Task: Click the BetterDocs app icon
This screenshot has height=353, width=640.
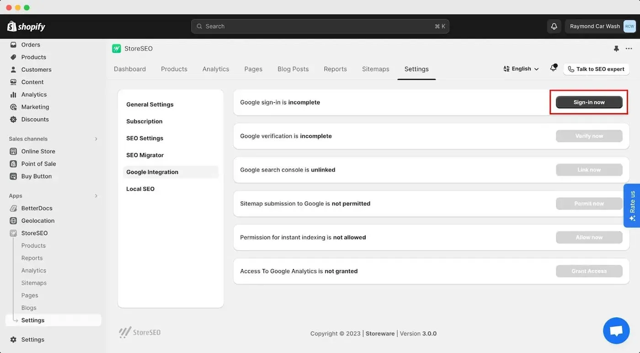Action: click(13, 208)
